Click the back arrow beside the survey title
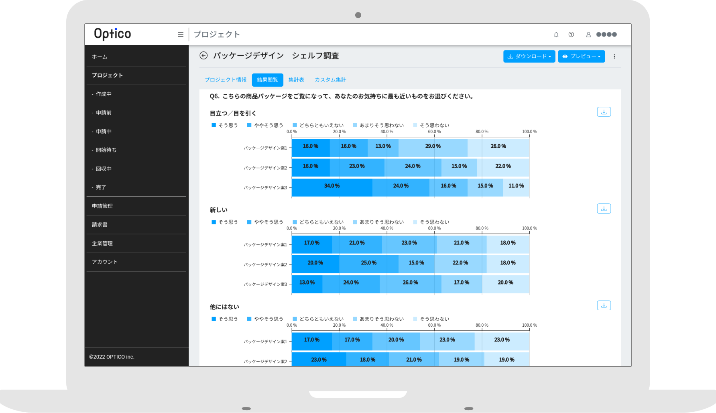This screenshot has height=413, width=716. [203, 55]
